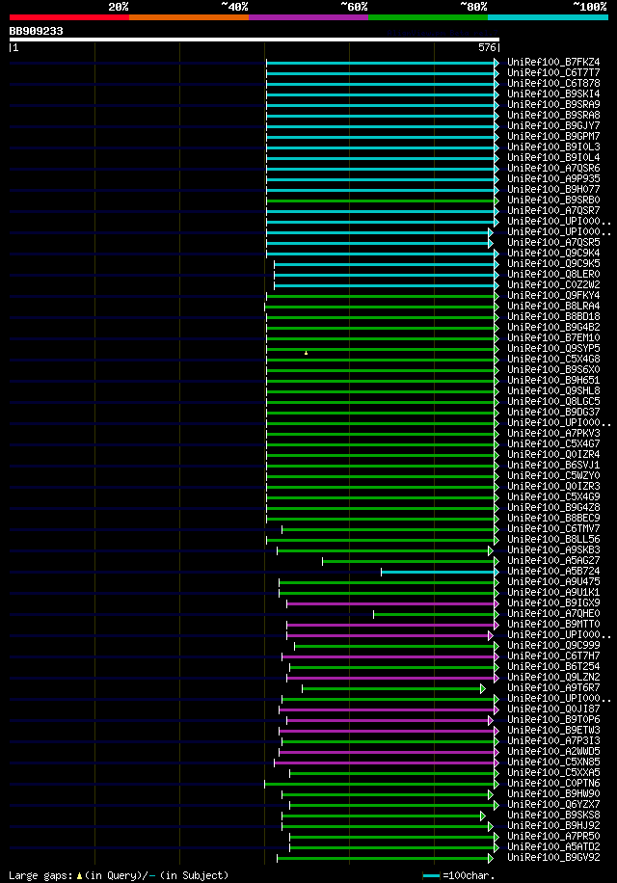Select the UniRef100_A9U475 label
617x883 pixels.
tap(553, 581)
